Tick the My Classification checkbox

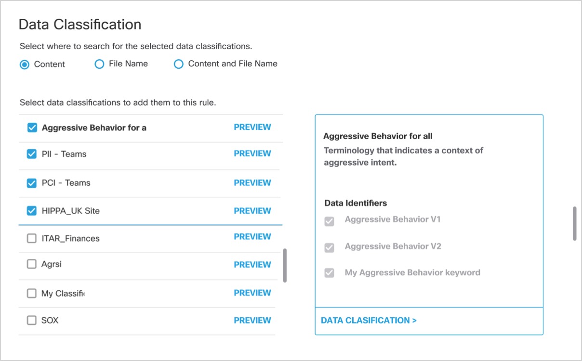(x=32, y=293)
